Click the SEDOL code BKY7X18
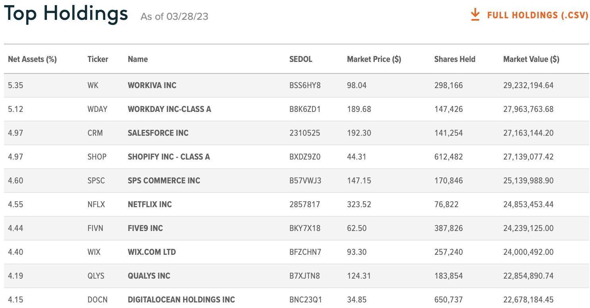 coord(305,228)
